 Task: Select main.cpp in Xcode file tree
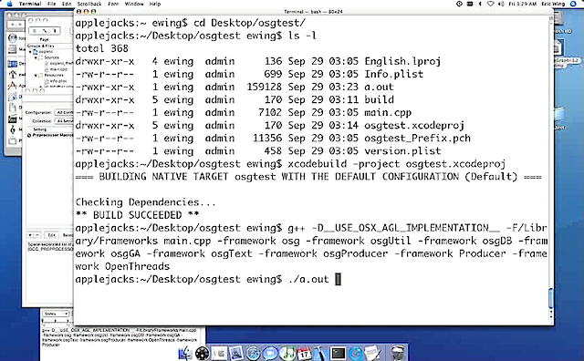point(58,69)
